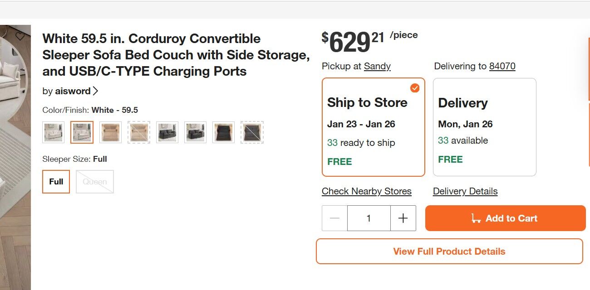Select the Delivery fulfillment option
Viewport: 590px width, 290px height.
click(x=484, y=127)
